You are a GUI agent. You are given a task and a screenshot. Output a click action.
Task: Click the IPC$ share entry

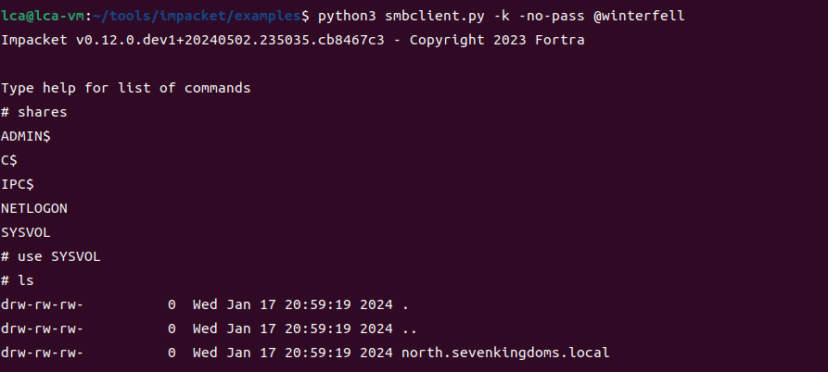coord(18,184)
